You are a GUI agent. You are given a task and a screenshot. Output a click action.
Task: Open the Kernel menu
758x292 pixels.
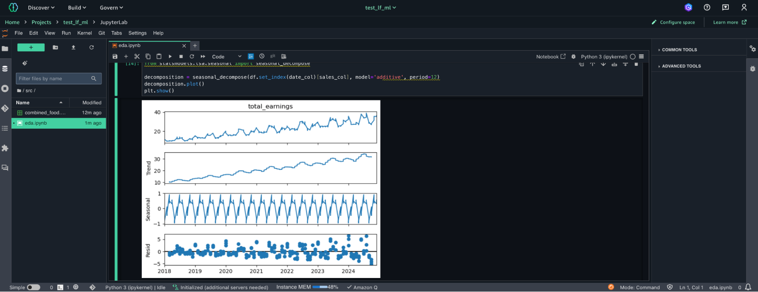(x=84, y=33)
